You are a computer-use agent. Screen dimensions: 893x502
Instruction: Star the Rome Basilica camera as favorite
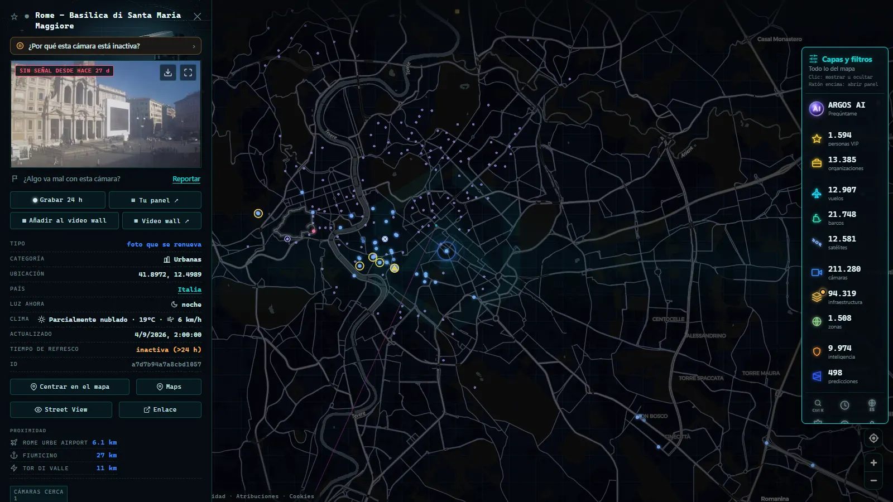15,17
